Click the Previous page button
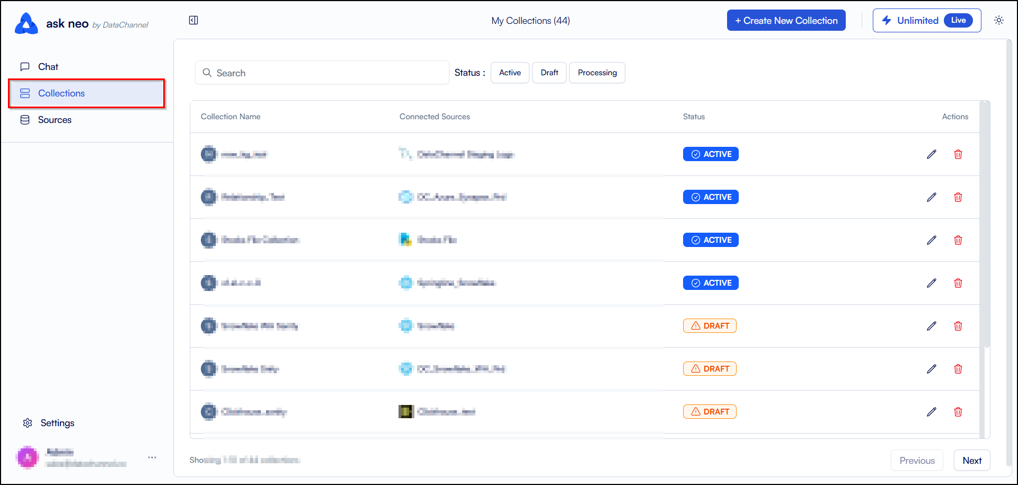This screenshot has height=485, width=1018. [x=917, y=461]
